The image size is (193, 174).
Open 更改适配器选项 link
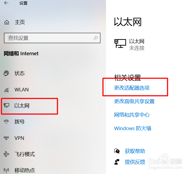132,88
